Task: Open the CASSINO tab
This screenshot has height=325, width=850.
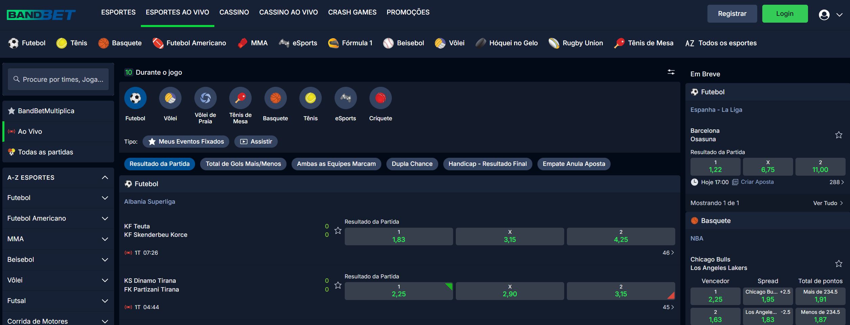Action: tap(234, 12)
